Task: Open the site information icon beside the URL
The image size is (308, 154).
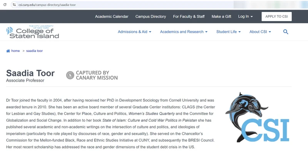Action: pos(14,5)
